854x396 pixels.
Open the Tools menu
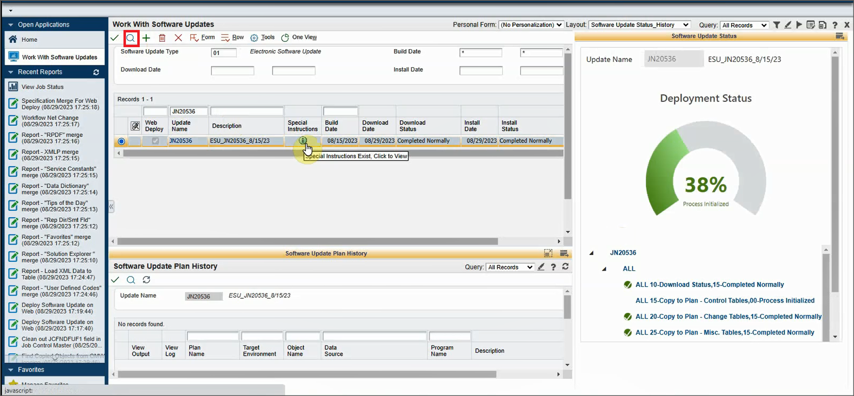[262, 37]
